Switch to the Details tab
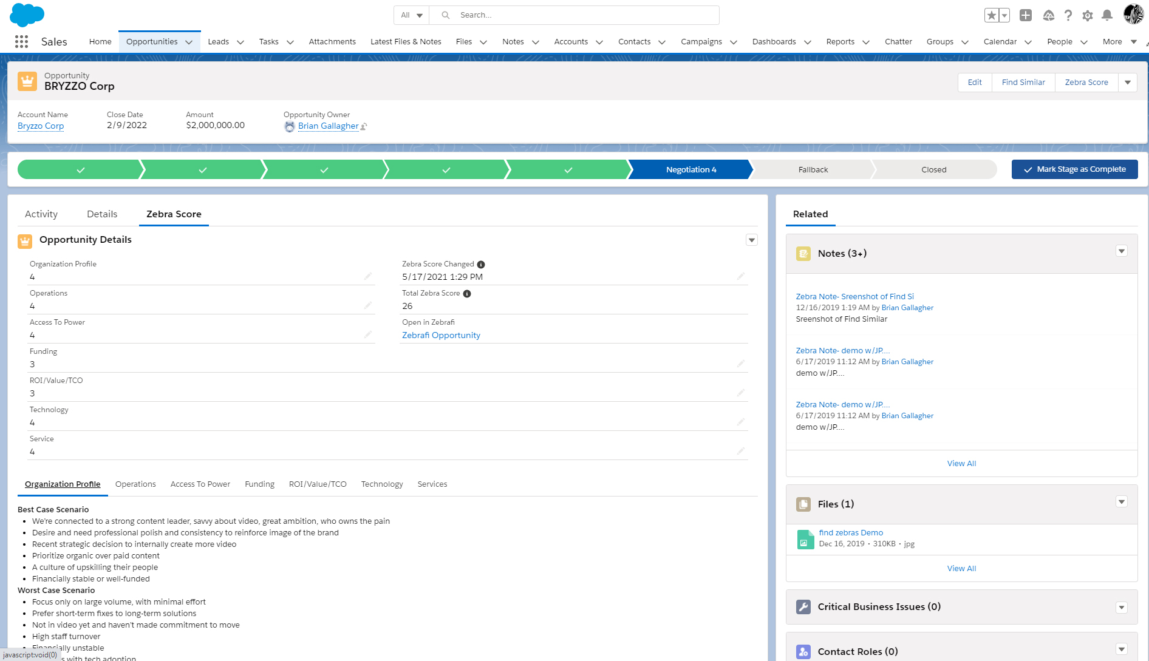The image size is (1149, 661). 102,214
